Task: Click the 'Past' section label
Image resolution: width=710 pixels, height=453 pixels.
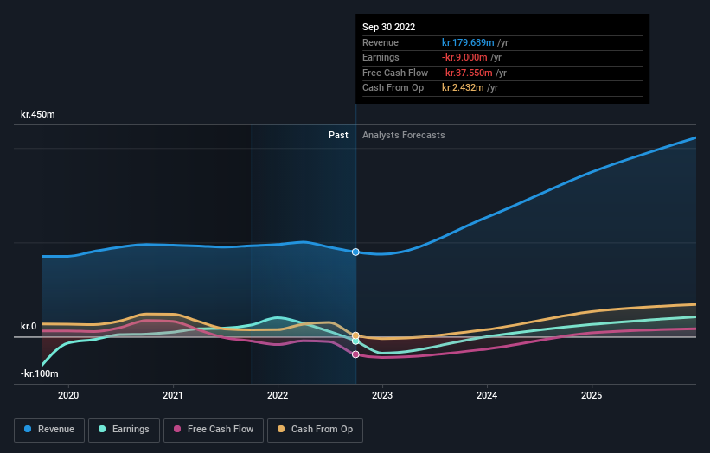Action: [338, 136]
